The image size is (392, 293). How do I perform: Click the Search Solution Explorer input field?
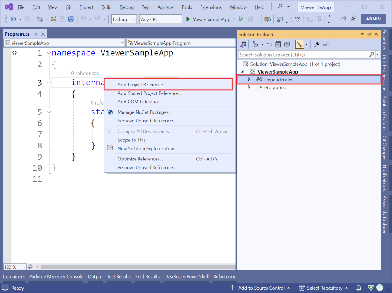pos(304,54)
